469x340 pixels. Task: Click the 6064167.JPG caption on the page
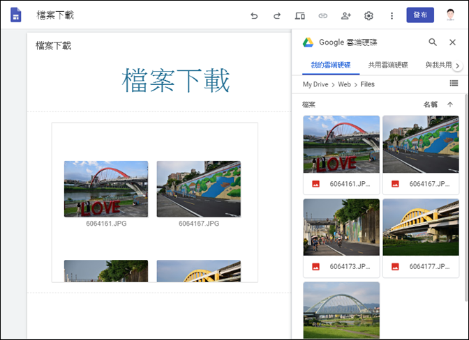[199, 223]
